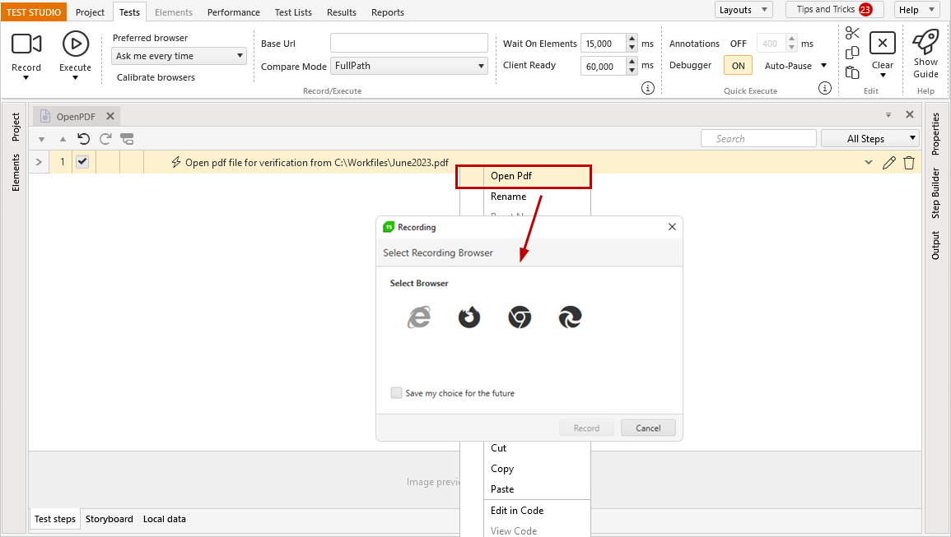Switch to the Results tab
Screen dimensions: 951x537
coord(342,12)
